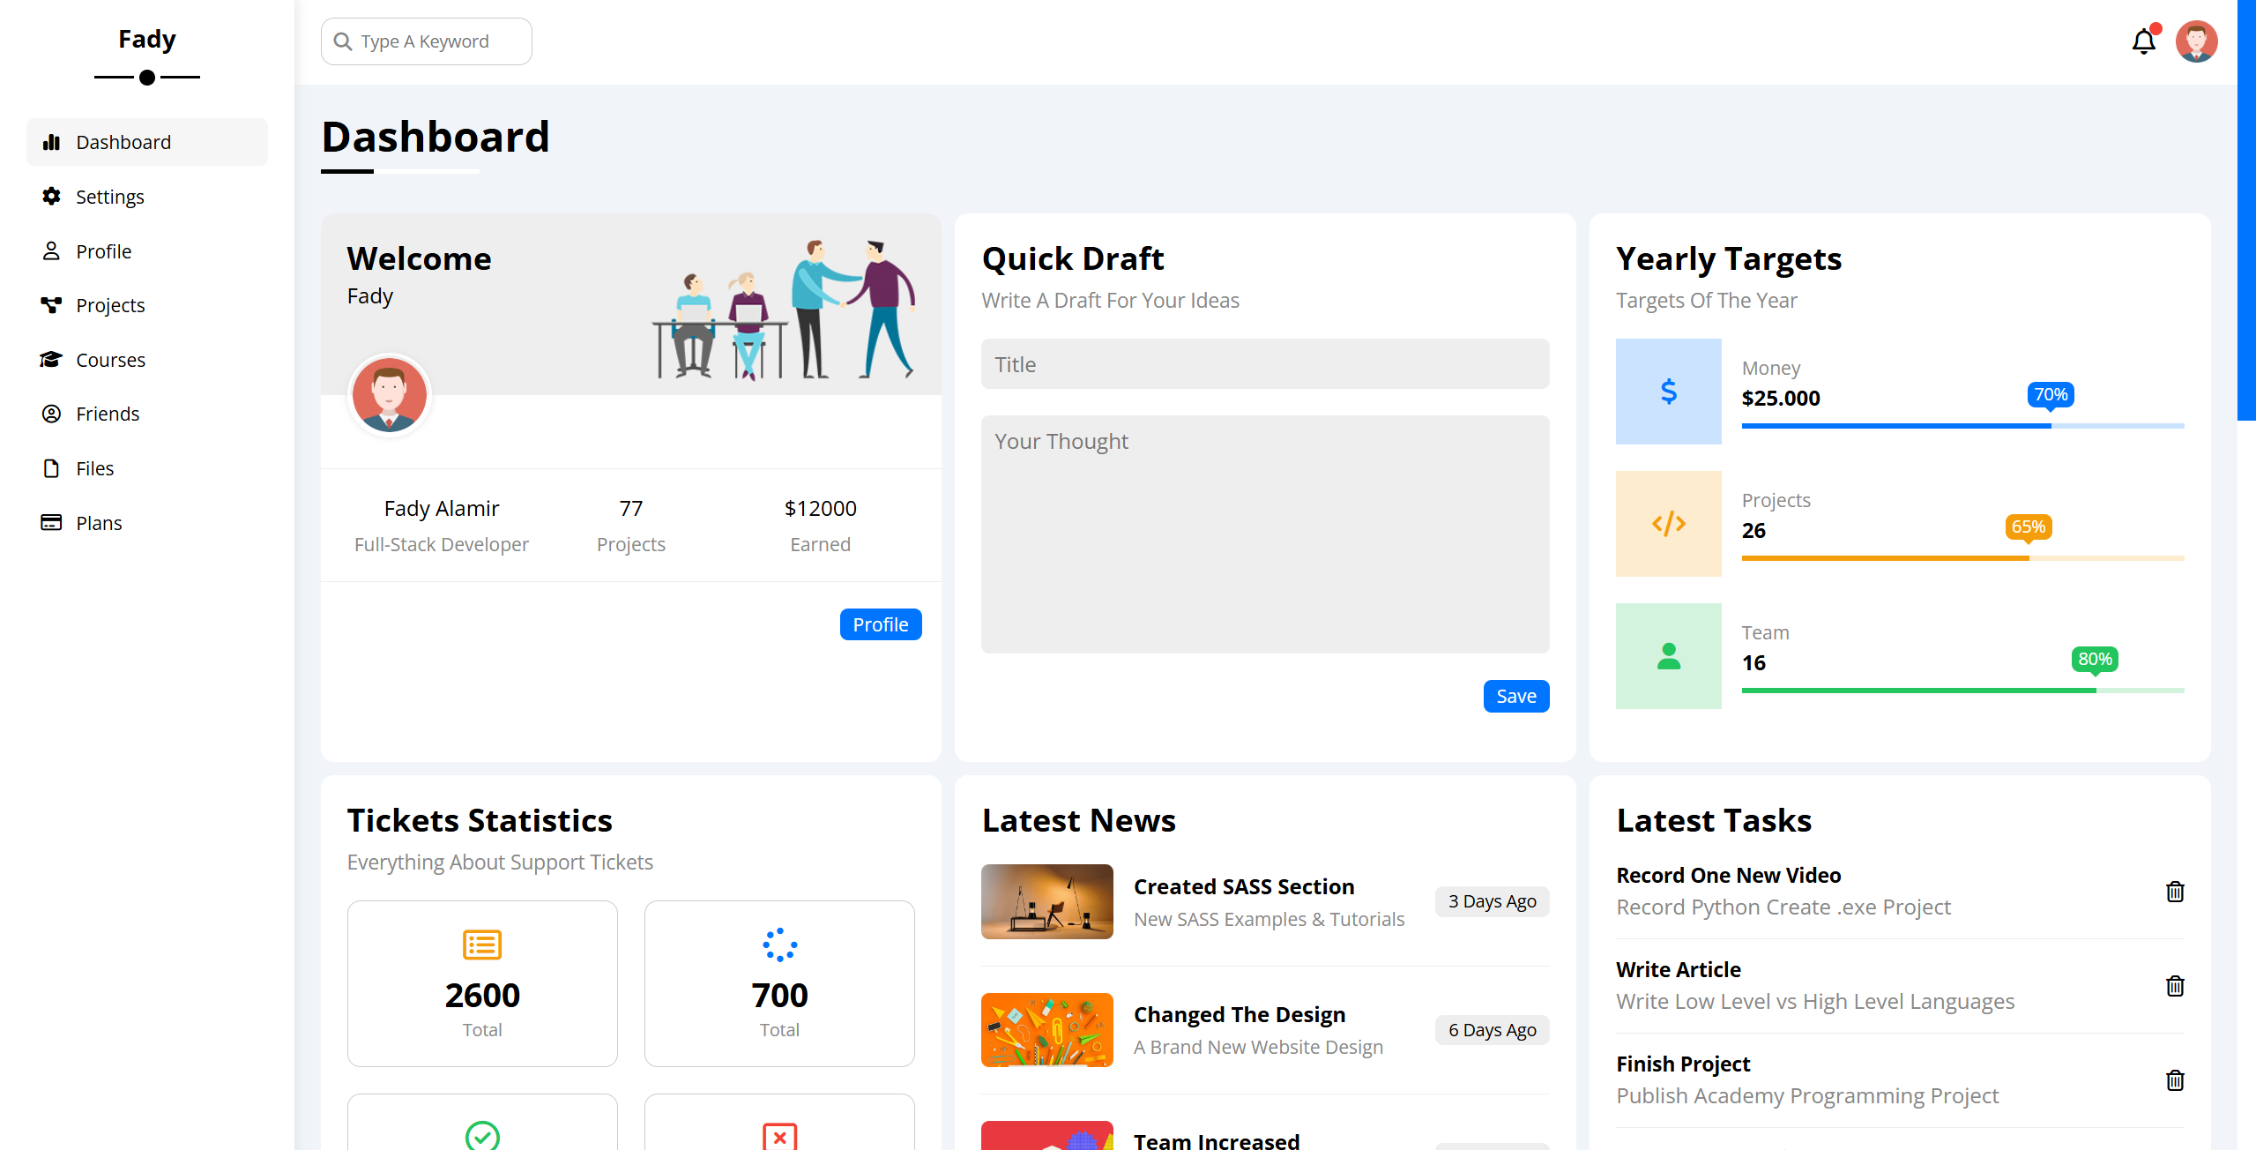The image size is (2256, 1150).
Task: Click the orange list icon above 2600
Action: [x=482, y=945]
